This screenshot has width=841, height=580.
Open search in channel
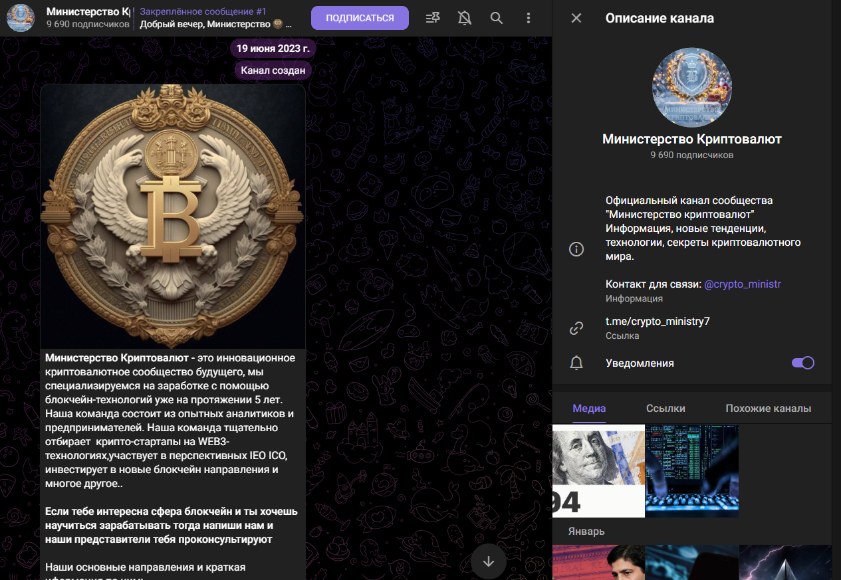click(x=497, y=18)
